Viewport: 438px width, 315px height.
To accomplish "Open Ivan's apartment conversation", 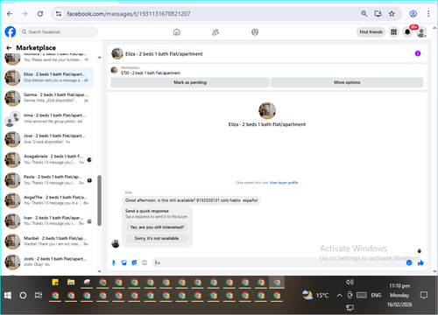I will (x=48, y=220).
